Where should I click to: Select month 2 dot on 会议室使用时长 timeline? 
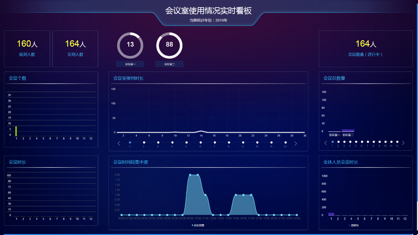click(x=144, y=142)
